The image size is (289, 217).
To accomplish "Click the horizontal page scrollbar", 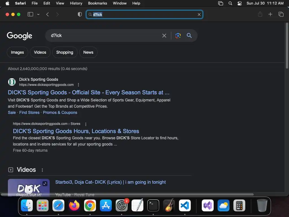I will click(127, 194).
